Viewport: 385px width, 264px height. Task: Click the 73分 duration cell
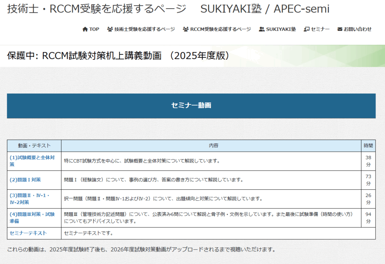click(368, 180)
